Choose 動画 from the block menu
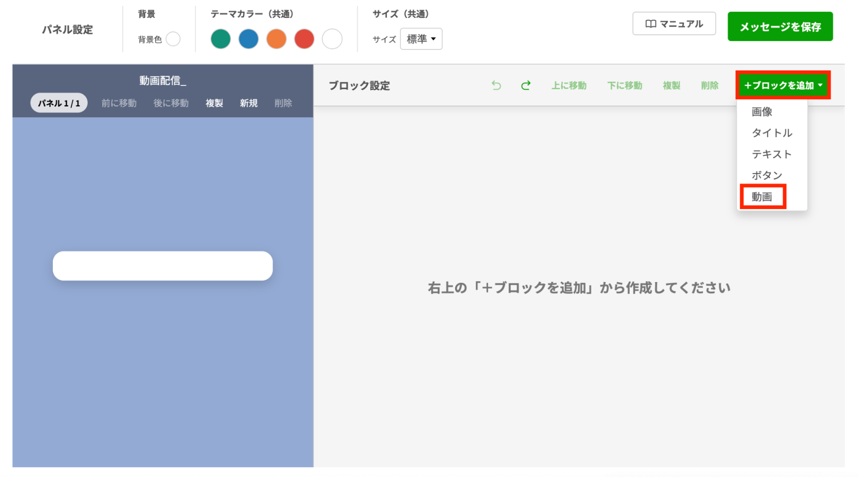The width and height of the screenshot is (858, 477). (762, 197)
